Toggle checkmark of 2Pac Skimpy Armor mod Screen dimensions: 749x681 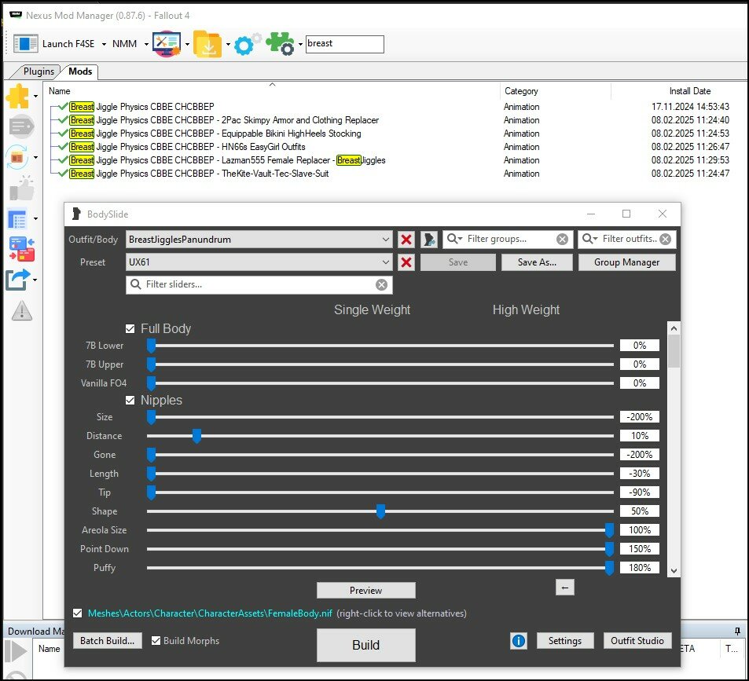[63, 119]
